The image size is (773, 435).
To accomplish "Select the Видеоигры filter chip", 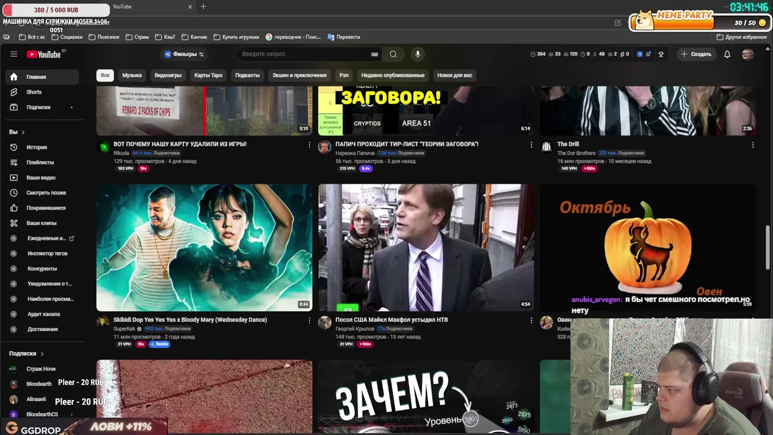I will click(x=168, y=75).
